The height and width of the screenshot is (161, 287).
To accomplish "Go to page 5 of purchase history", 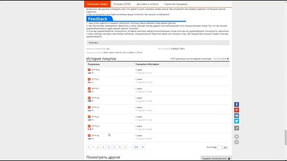I will [x=114, y=147].
